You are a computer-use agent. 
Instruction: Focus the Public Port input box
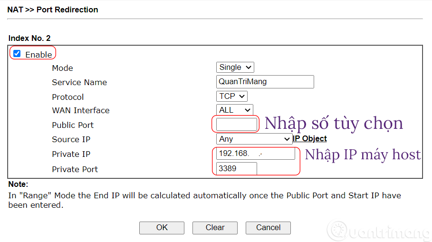236,125
